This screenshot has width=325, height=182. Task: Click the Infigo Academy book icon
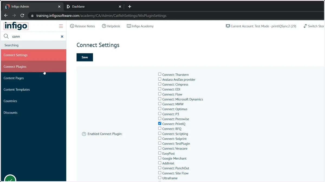(x=129, y=26)
